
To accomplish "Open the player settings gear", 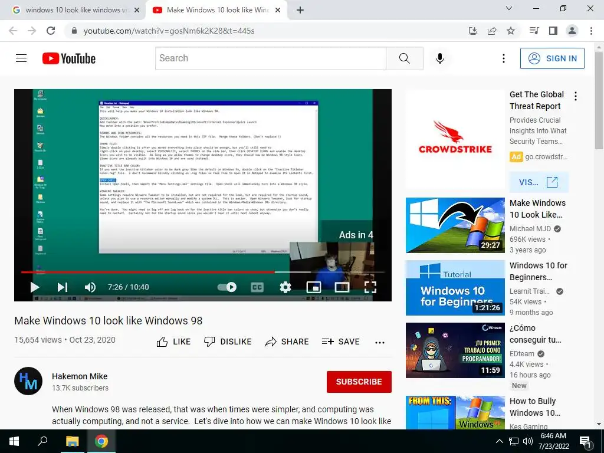I will (285, 287).
